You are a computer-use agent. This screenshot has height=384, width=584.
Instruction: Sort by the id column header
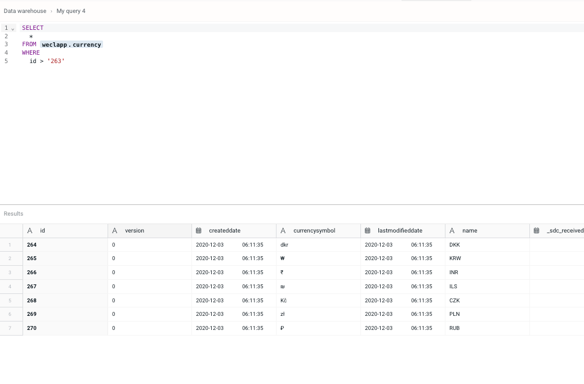tap(65, 230)
